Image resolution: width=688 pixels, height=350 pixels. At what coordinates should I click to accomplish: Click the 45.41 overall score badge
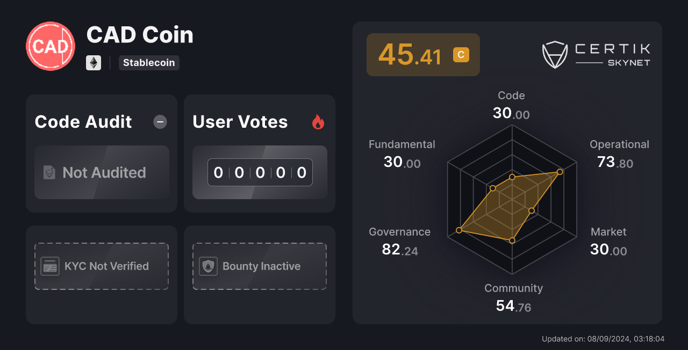(423, 54)
